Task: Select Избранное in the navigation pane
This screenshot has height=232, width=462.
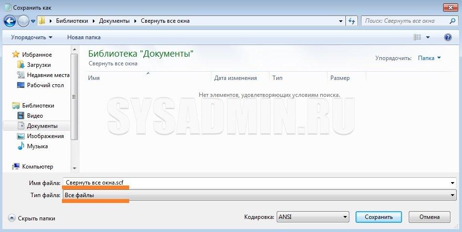Action: pos(37,55)
